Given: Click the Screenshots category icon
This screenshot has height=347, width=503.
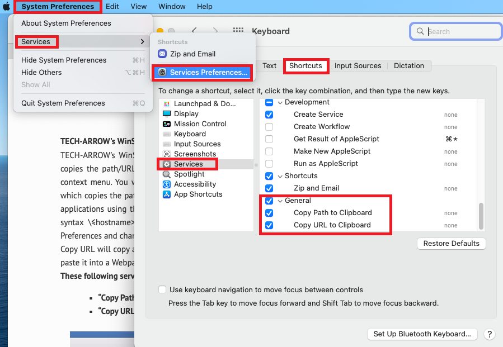Looking at the screenshot, I should pyautogui.click(x=167, y=154).
